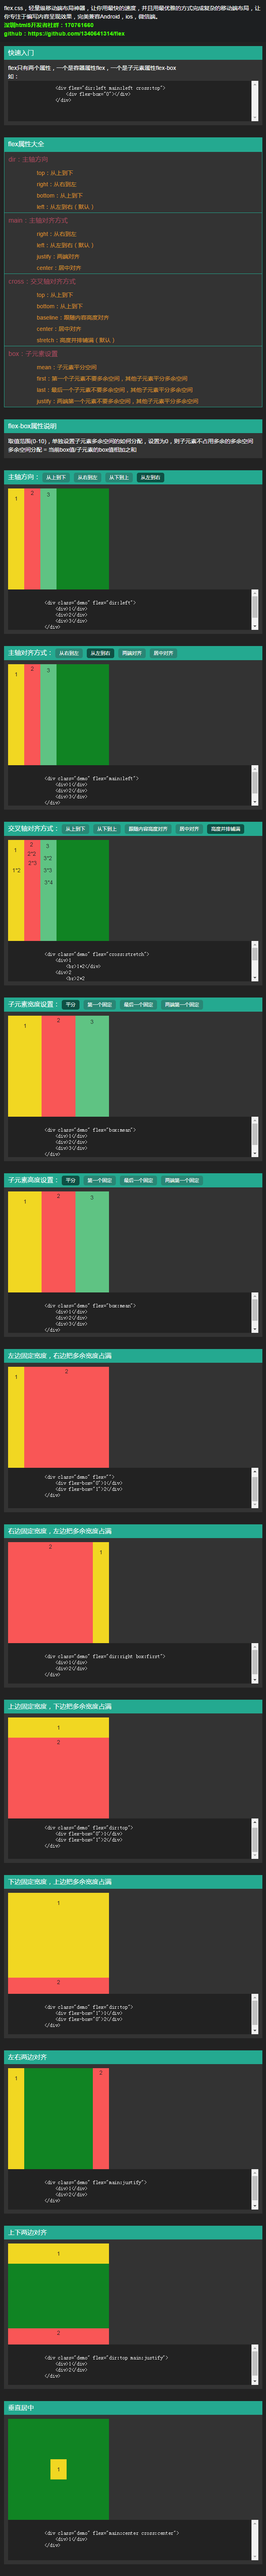Click 平分 in 子元素宽度设置
266x2576 pixels.
coord(70,1005)
